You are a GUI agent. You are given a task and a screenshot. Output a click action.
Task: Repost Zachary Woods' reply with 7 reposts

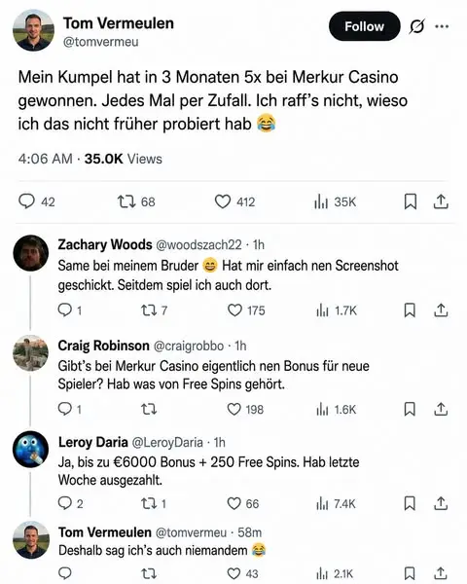pos(154,310)
